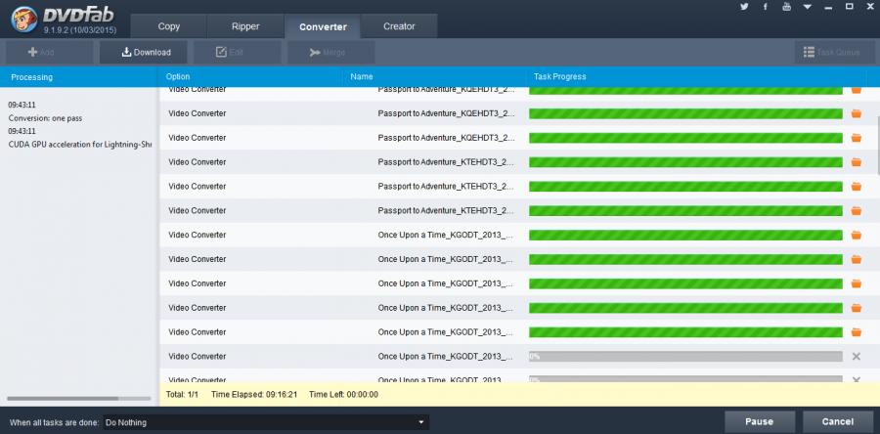Image resolution: width=880 pixels, height=434 pixels.
Task: Select name of first Passport to Adventure_KTEHDT3 row
Action: [446, 162]
